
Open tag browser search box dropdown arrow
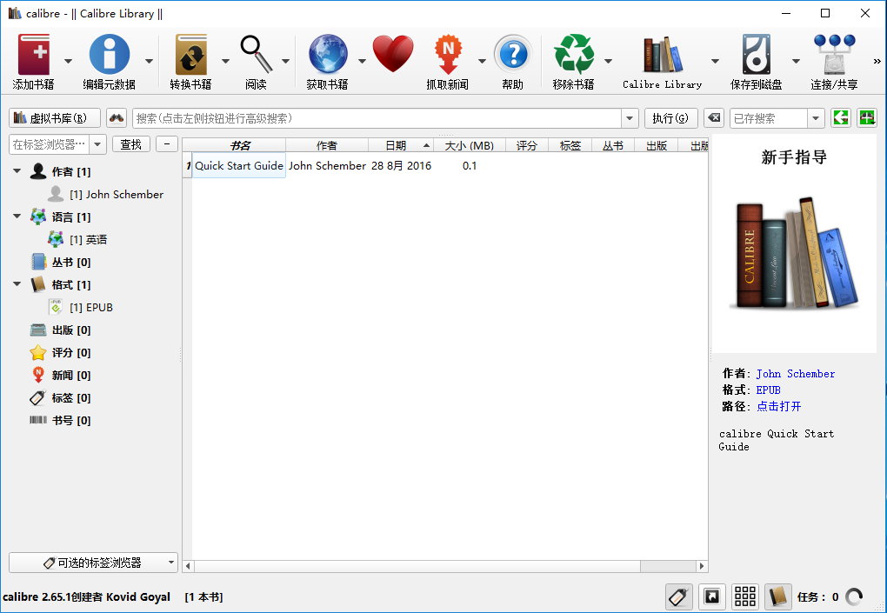[97, 144]
